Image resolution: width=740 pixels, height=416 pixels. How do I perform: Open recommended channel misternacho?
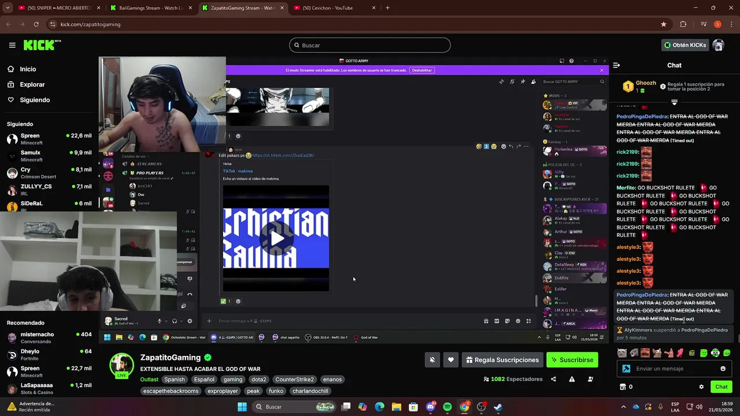[49, 337]
